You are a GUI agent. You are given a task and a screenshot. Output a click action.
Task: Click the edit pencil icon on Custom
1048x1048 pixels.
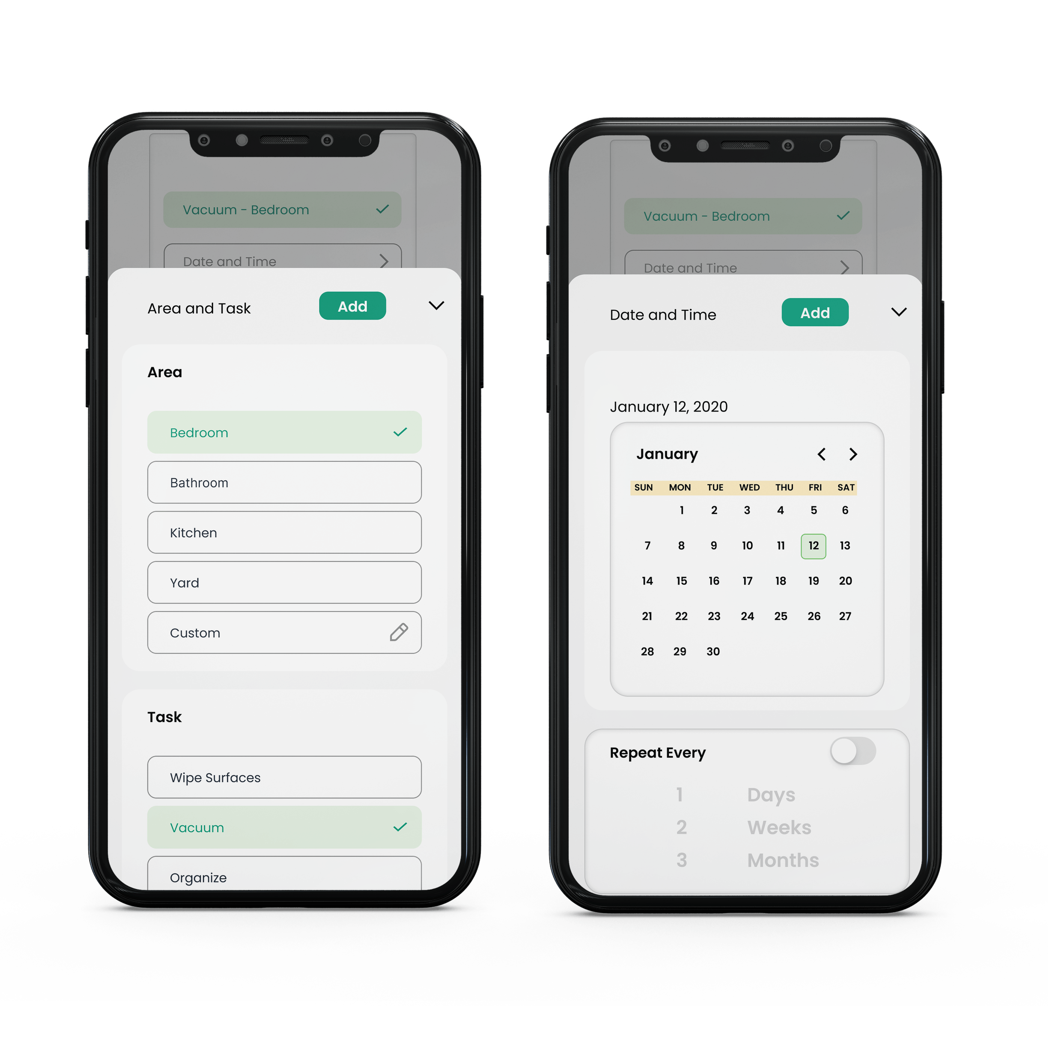point(402,632)
